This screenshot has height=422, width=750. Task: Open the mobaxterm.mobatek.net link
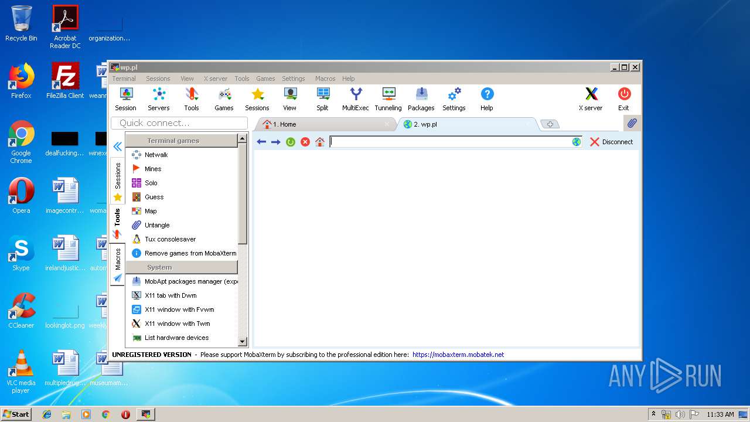pos(458,355)
